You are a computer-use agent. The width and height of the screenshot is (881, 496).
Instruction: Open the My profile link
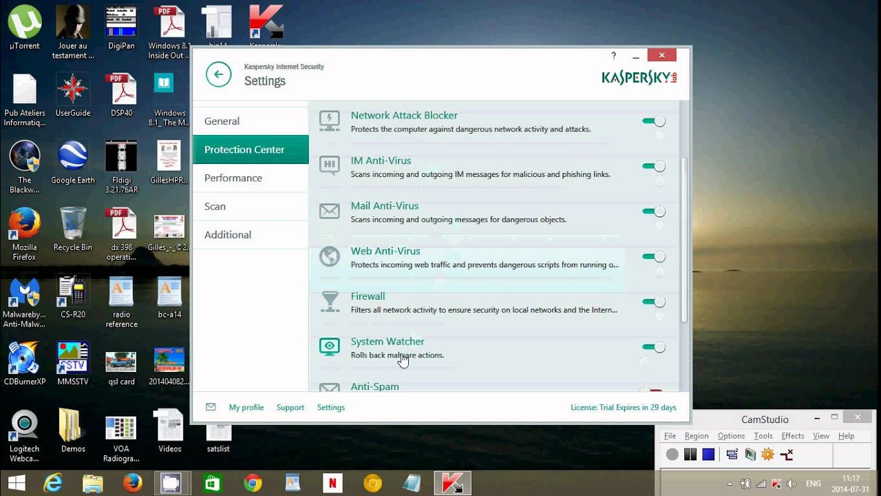click(246, 407)
